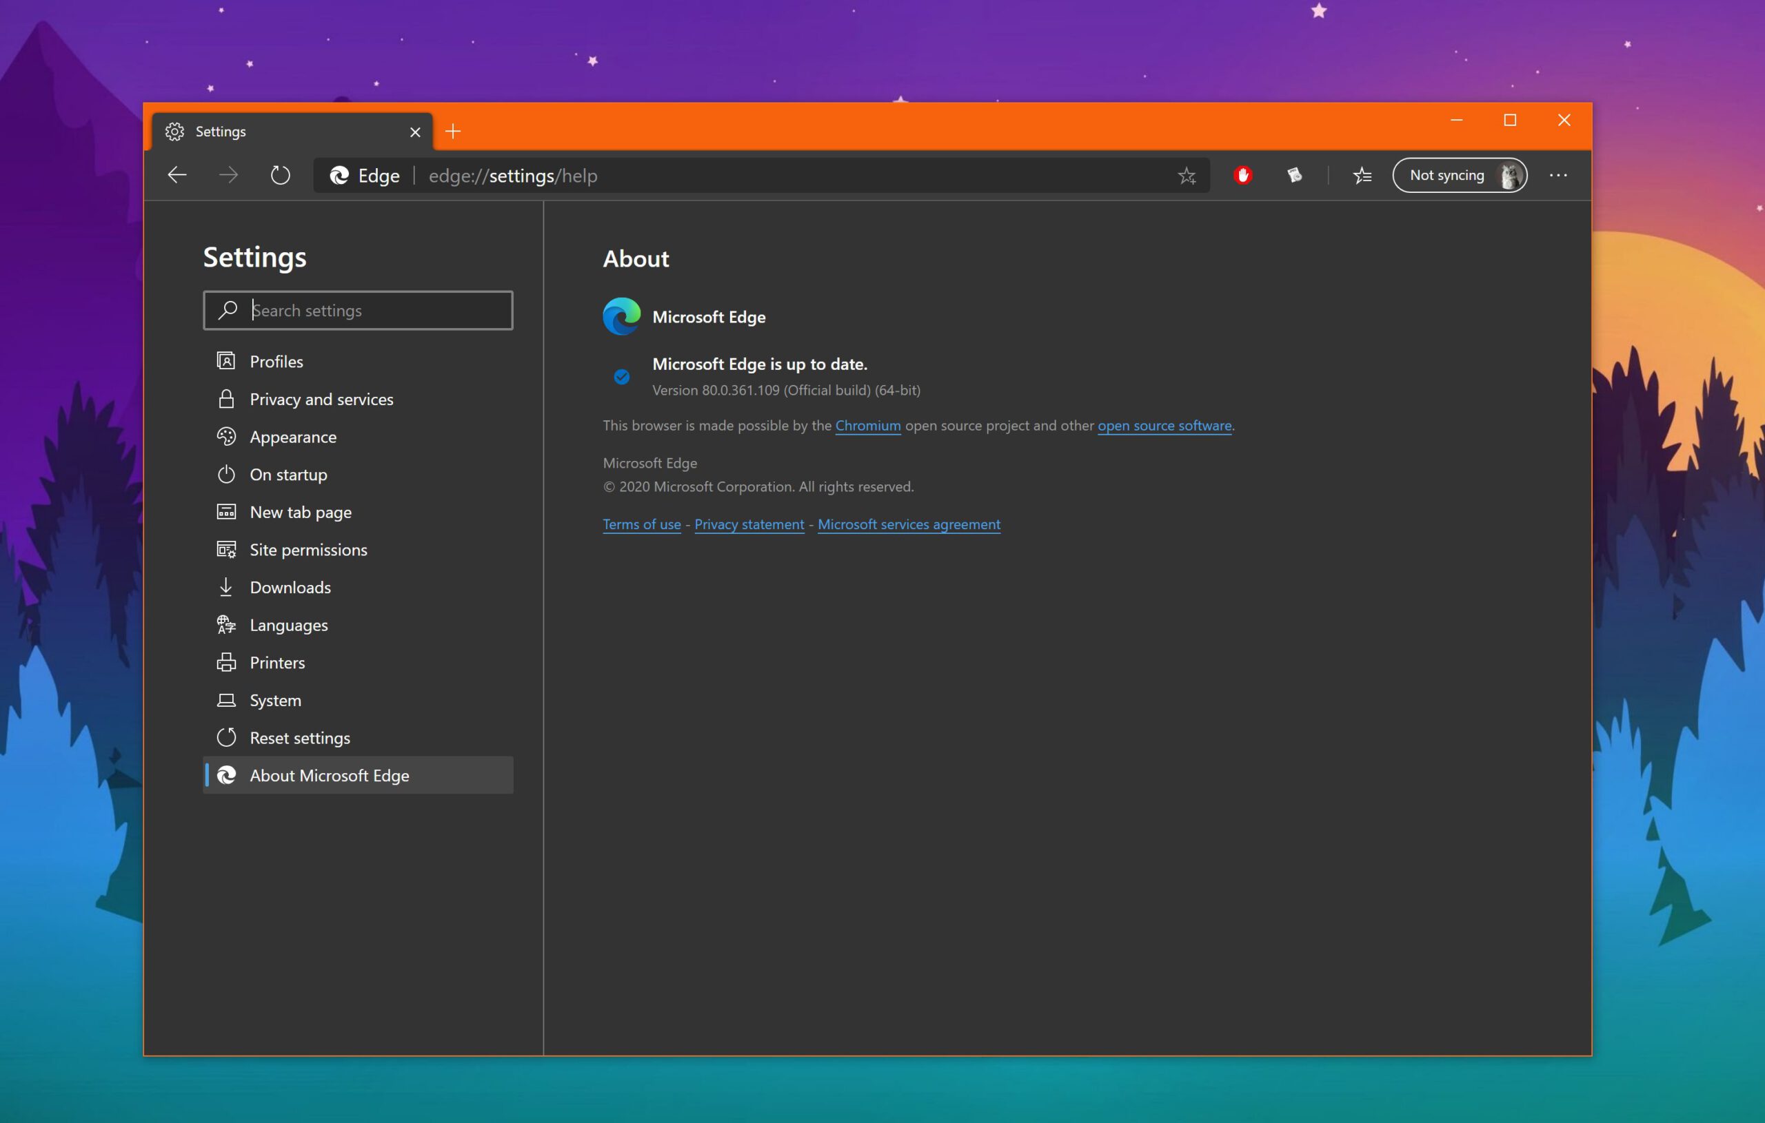Open Microsoft services agreement link
Viewport: 1765px width, 1123px height.
pyautogui.click(x=909, y=524)
